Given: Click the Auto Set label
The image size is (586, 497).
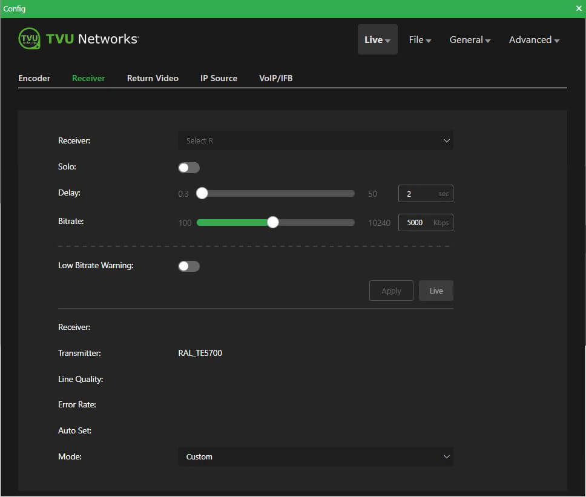Looking at the screenshot, I should [x=74, y=430].
